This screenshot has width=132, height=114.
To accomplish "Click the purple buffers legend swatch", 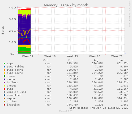I will 5,83.
